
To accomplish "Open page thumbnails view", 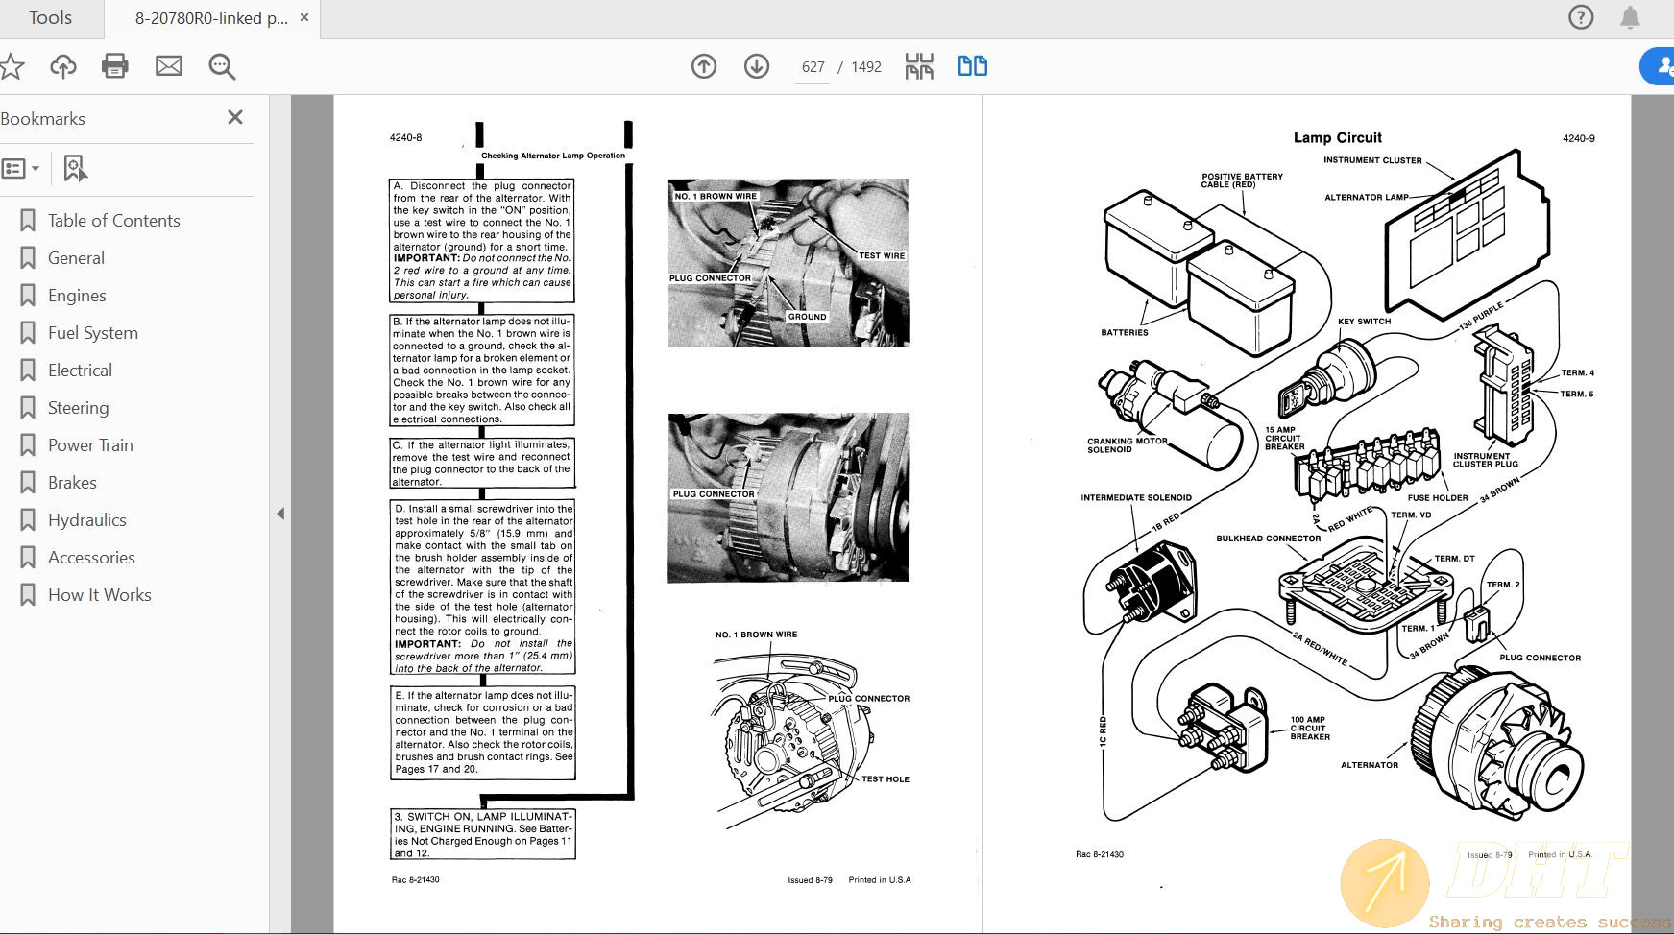I will tap(918, 66).
